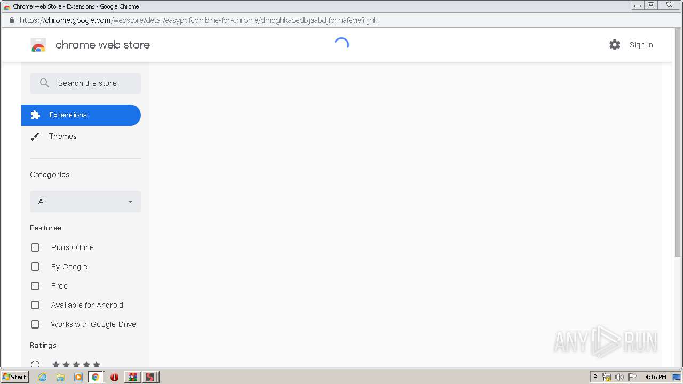Click the Themes brush icon

tap(35, 137)
